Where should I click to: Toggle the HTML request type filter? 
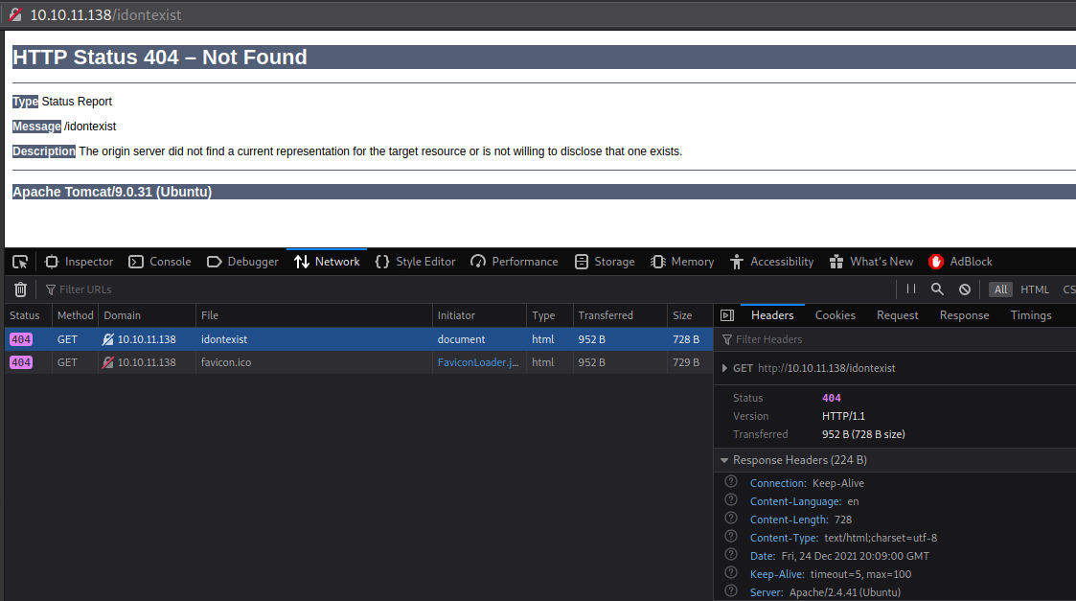(x=1035, y=289)
